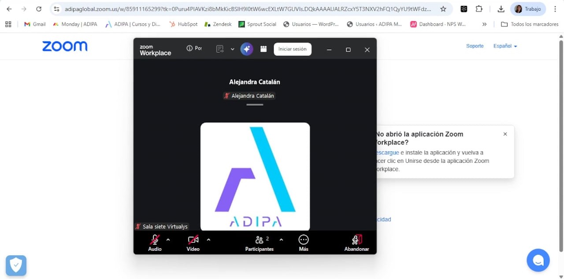Go forward in the browser

24,9
